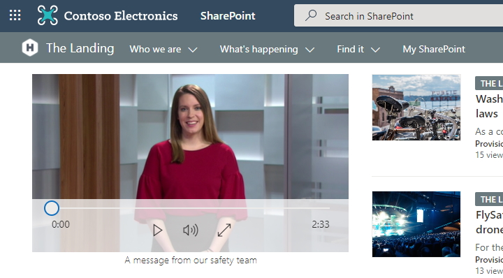Open the app launcher waffle icon
This screenshot has height=278, width=503.
pyautogui.click(x=15, y=15)
